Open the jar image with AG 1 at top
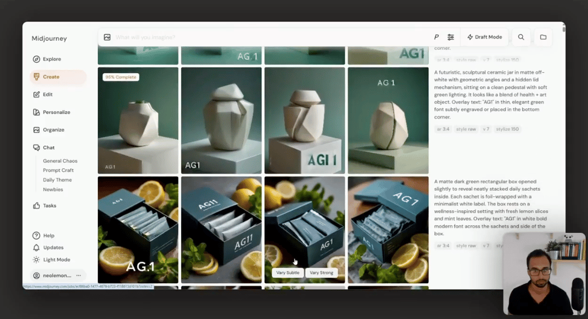The image size is (588, 319). pos(388,120)
